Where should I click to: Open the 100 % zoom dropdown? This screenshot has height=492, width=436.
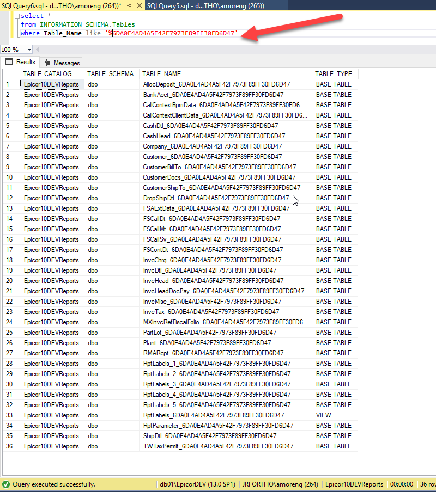pos(29,50)
